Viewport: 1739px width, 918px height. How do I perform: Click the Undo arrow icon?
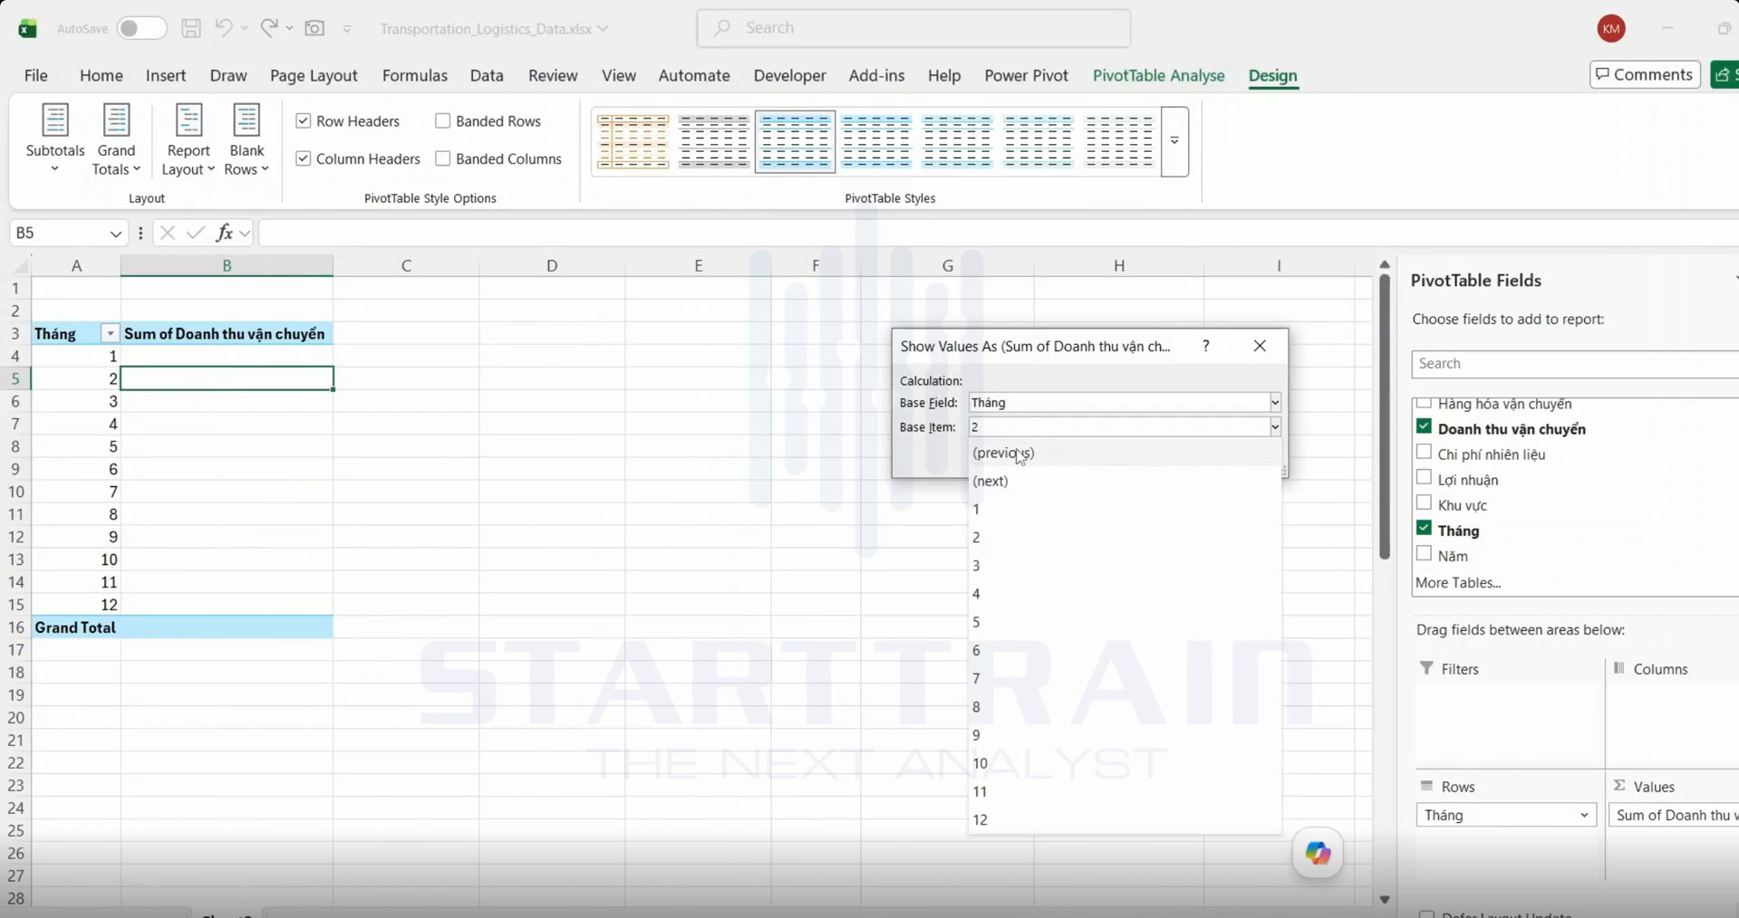tap(223, 28)
